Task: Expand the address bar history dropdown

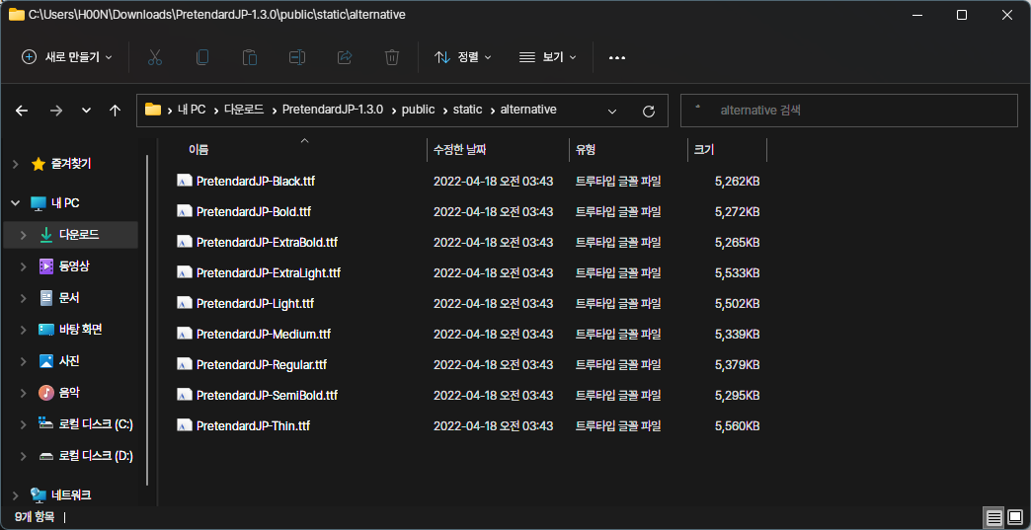Action: tap(612, 111)
